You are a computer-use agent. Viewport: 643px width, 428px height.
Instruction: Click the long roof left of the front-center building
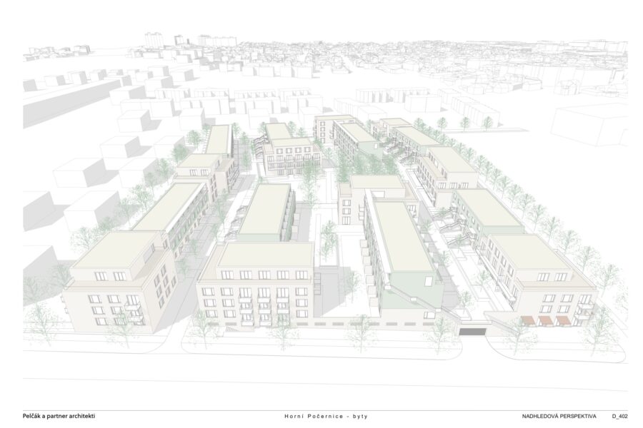pos(169,206)
